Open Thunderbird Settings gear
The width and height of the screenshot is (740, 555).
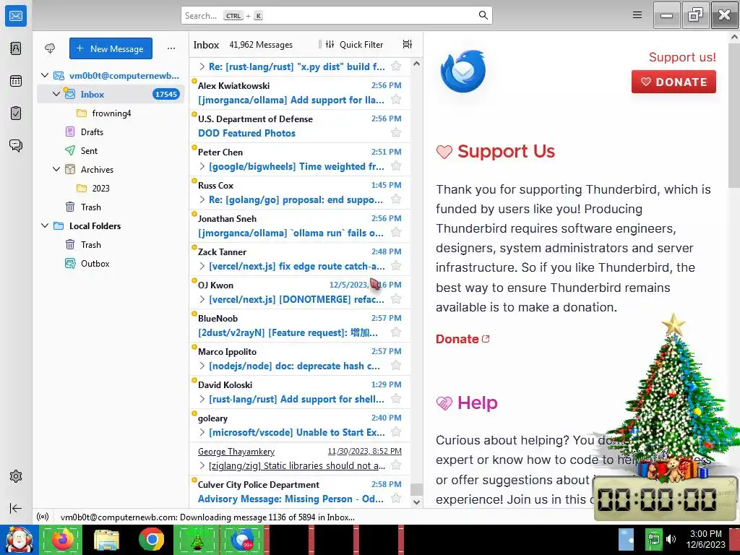click(x=16, y=476)
